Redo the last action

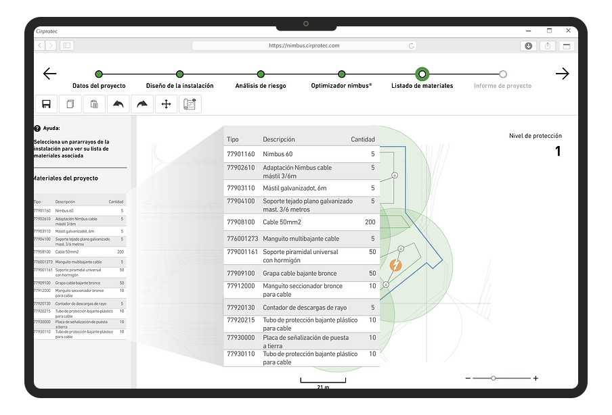click(141, 103)
